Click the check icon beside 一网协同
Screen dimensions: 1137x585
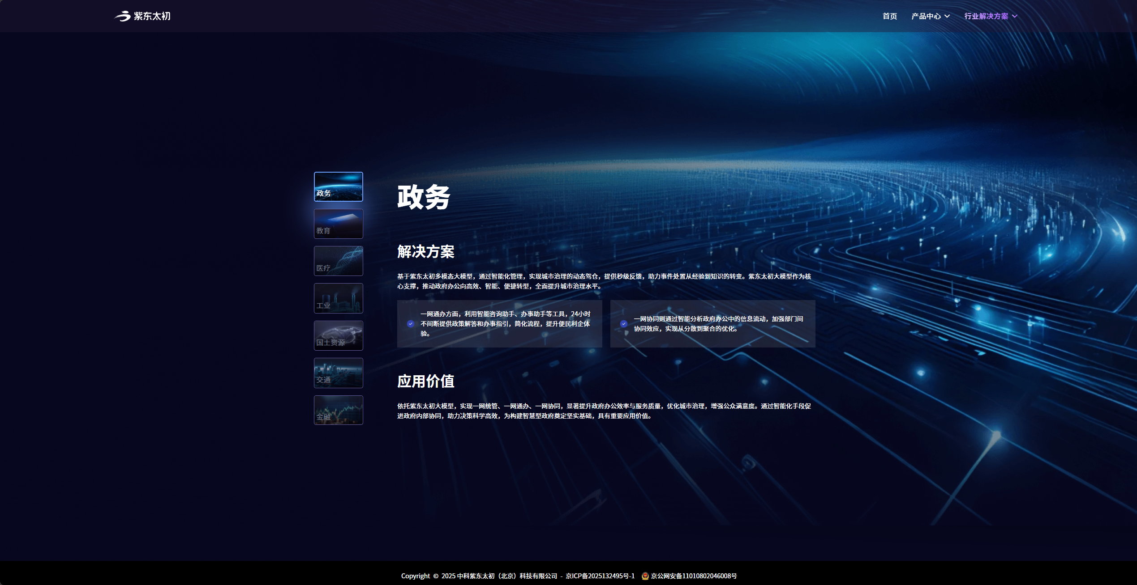point(624,324)
